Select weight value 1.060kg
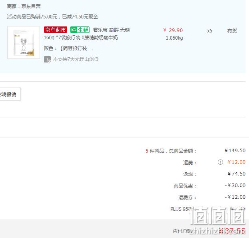 coord(174,38)
